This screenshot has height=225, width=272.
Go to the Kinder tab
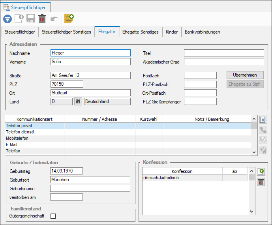(172, 32)
